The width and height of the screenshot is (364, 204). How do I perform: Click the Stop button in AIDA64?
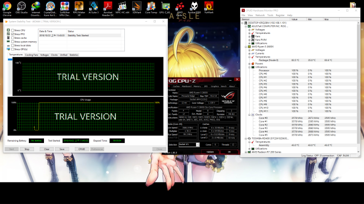coord(27,149)
